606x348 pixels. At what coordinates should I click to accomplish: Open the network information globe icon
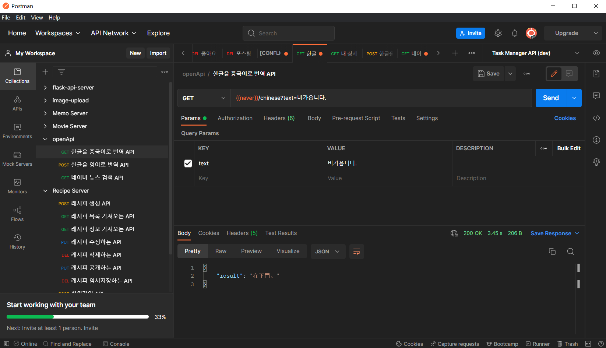[454, 233]
